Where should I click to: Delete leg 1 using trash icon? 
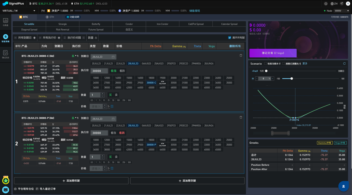point(241,55)
